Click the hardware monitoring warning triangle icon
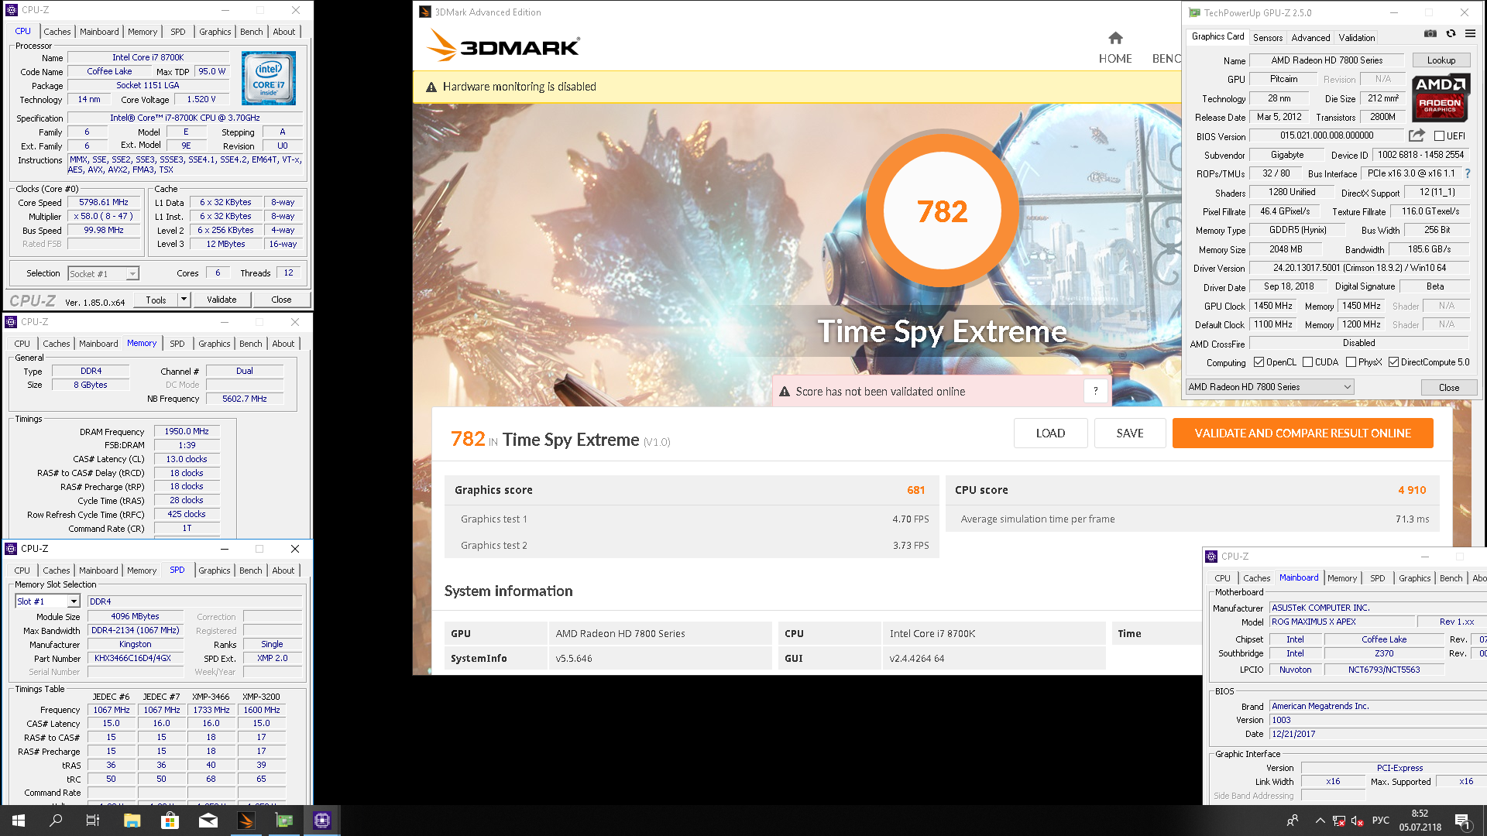The width and height of the screenshot is (1487, 836). click(431, 87)
